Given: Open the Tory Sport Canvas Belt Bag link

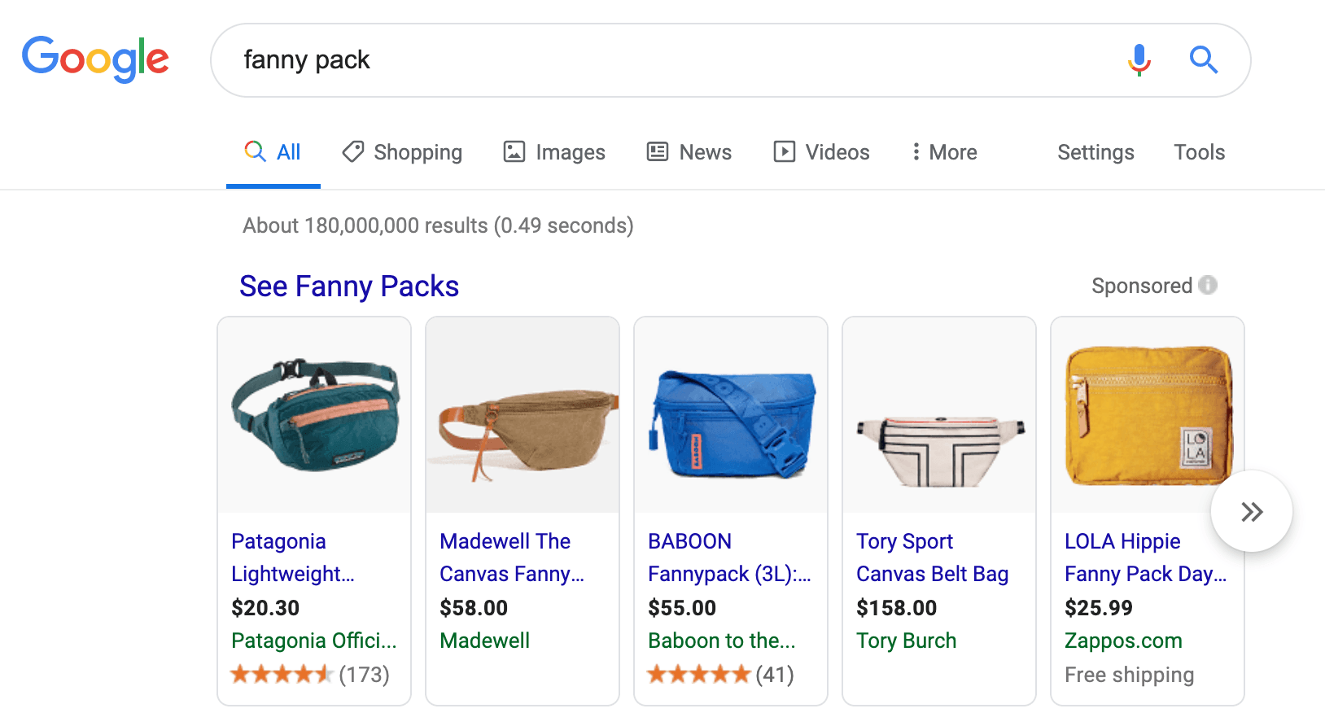Looking at the screenshot, I should tap(932, 558).
